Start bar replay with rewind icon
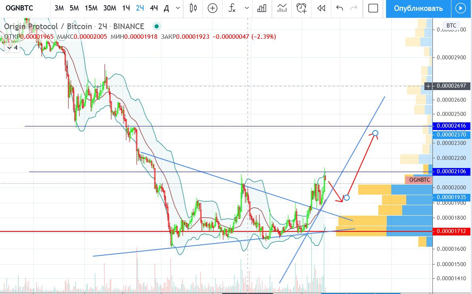 tap(321, 8)
